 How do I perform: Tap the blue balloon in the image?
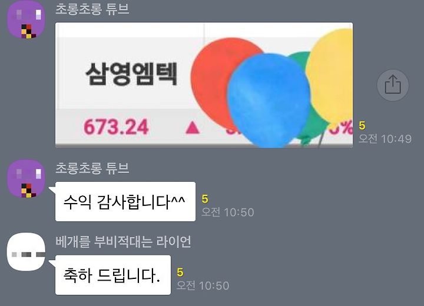[x=268, y=100]
